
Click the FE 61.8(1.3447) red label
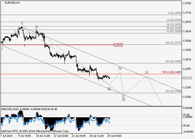[x=172, y=72]
